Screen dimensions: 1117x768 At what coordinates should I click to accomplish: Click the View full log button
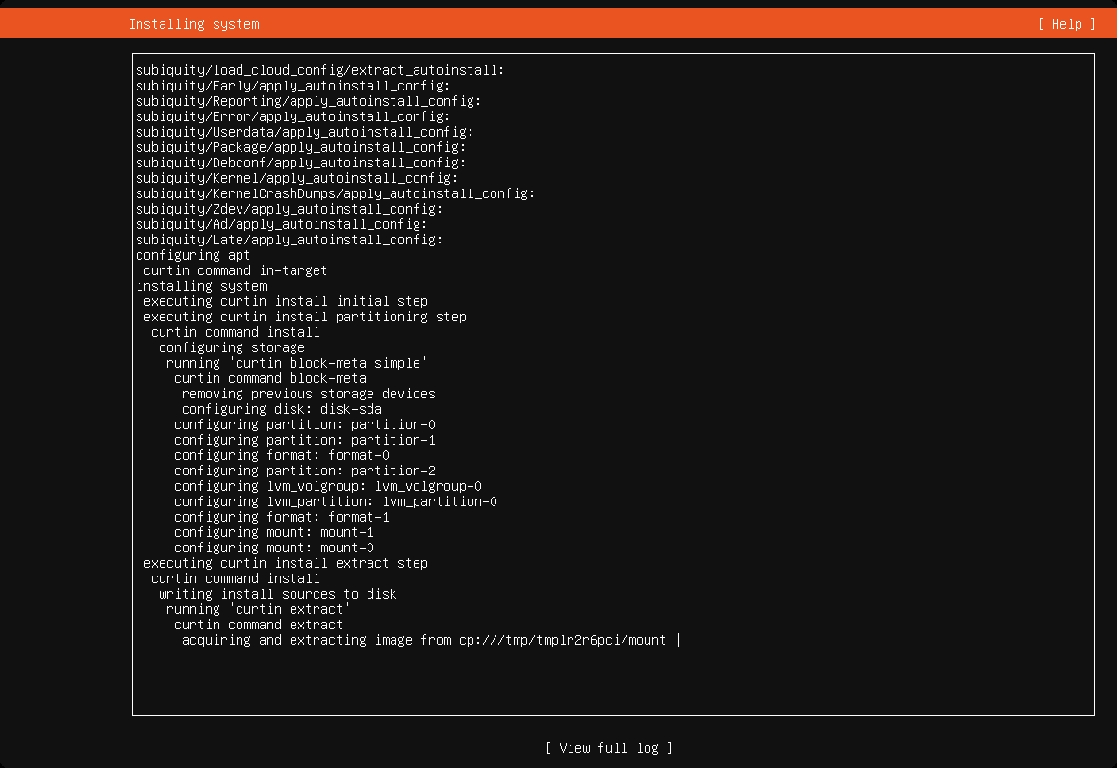tap(609, 748)
